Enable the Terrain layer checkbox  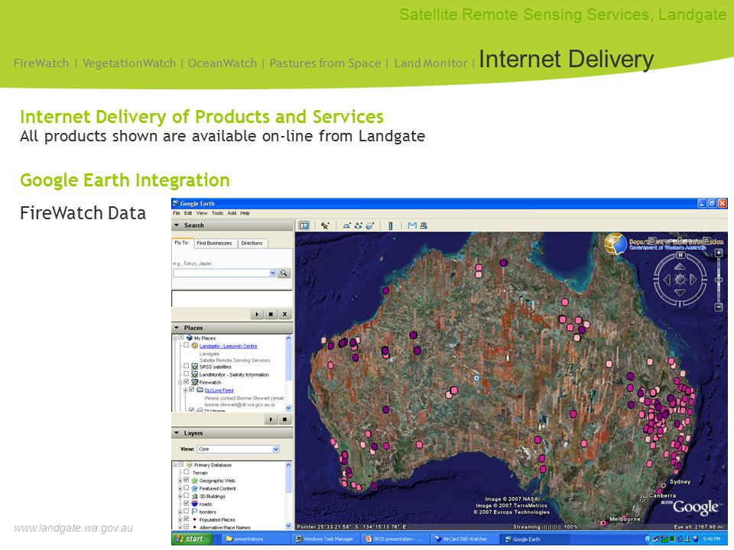[187, 472]
